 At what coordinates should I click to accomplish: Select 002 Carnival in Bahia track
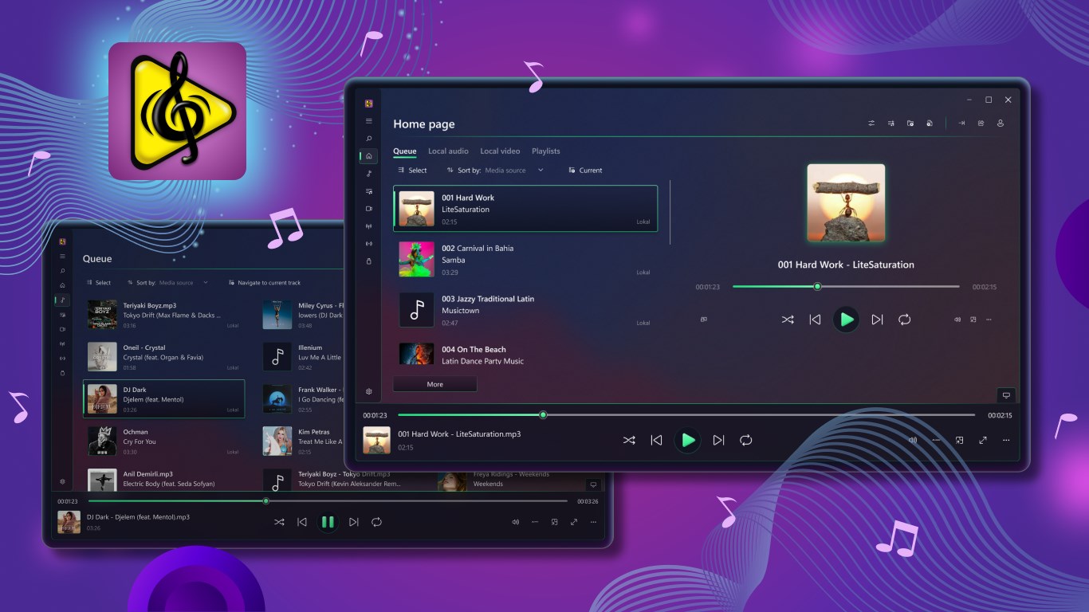(525, 260)
